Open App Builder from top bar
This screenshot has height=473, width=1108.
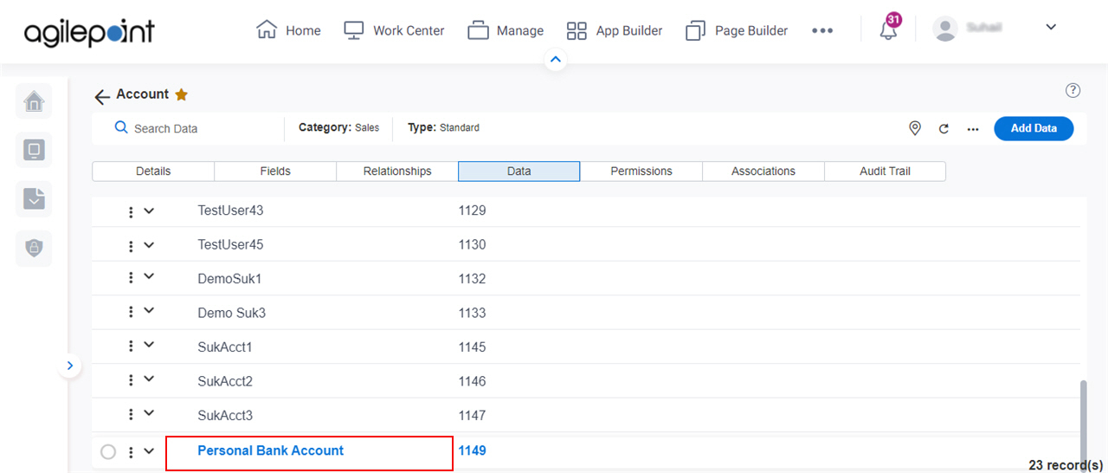(x=615, y=30)
